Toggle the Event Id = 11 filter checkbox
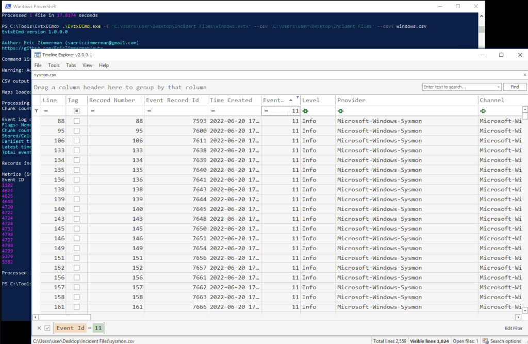The height and width of the screenshot is (344, 528). click(47, 328)
